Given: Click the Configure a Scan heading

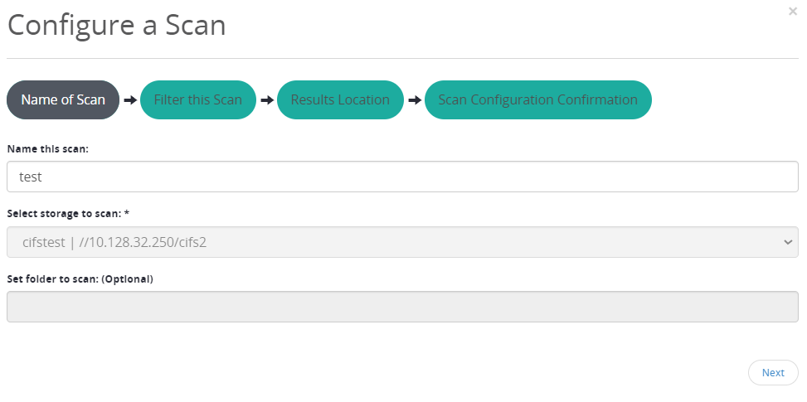Looking at the screenshot, I should pos(116,25).
